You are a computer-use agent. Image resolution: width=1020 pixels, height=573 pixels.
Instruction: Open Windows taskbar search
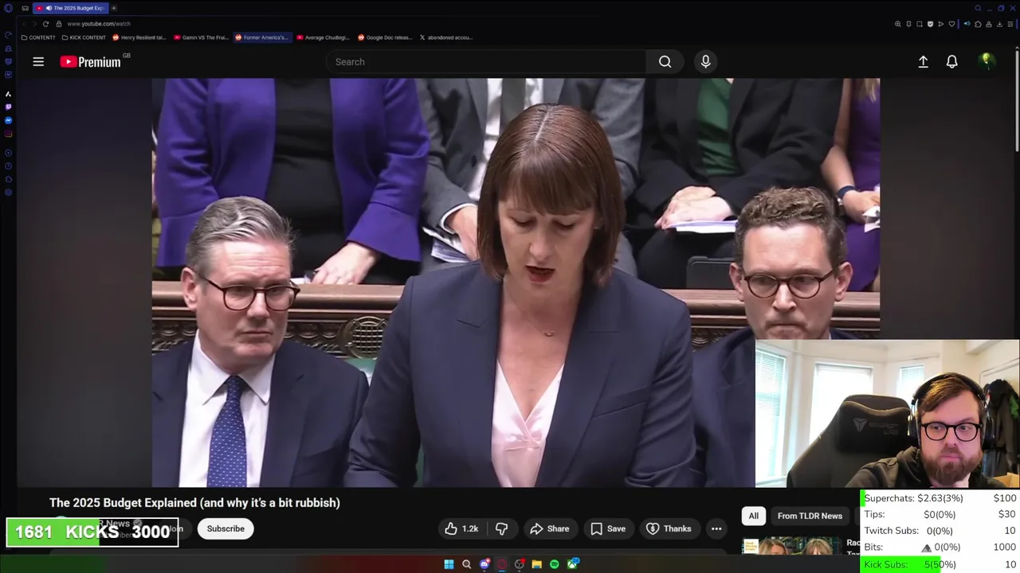(x=466, y=564)
